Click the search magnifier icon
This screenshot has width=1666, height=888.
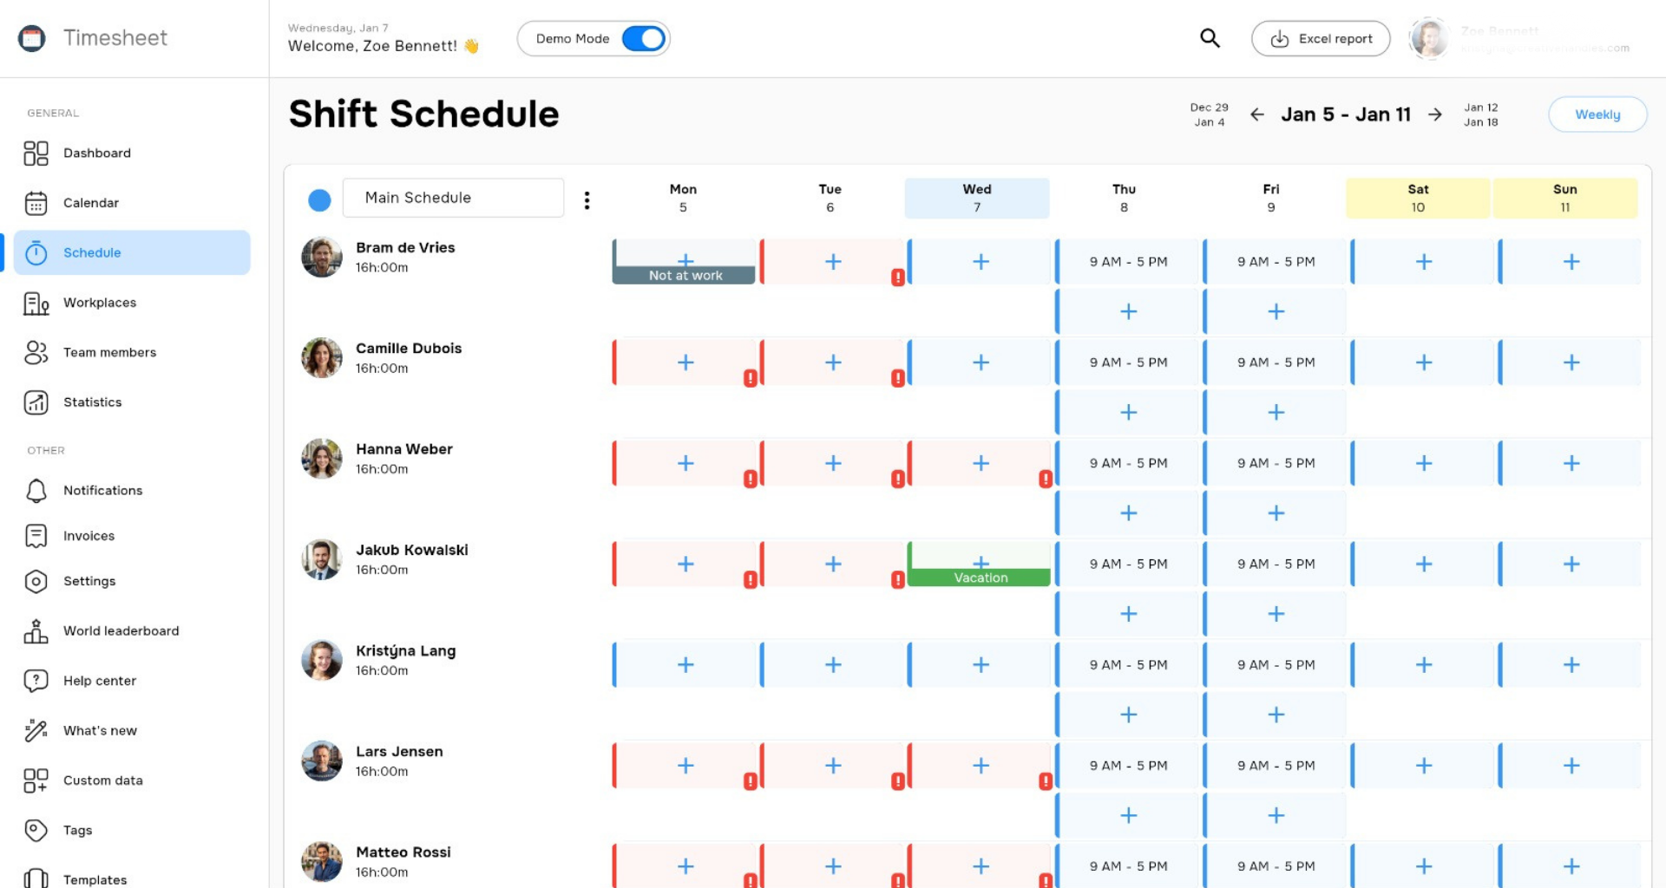click(1210, 38)
